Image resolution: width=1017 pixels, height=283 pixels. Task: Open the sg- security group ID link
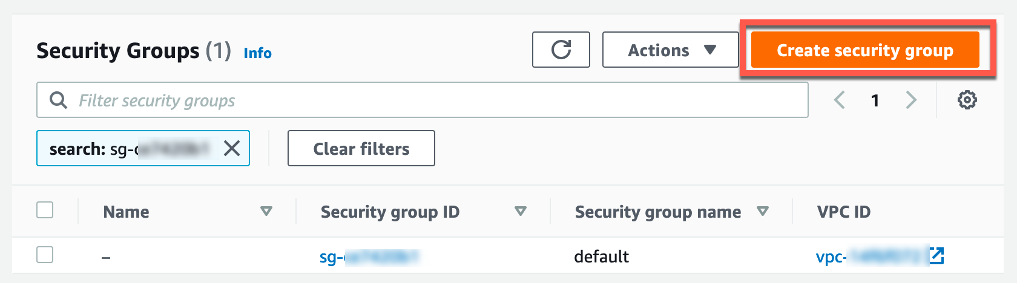pyautogui.click(x=369, y=257)
